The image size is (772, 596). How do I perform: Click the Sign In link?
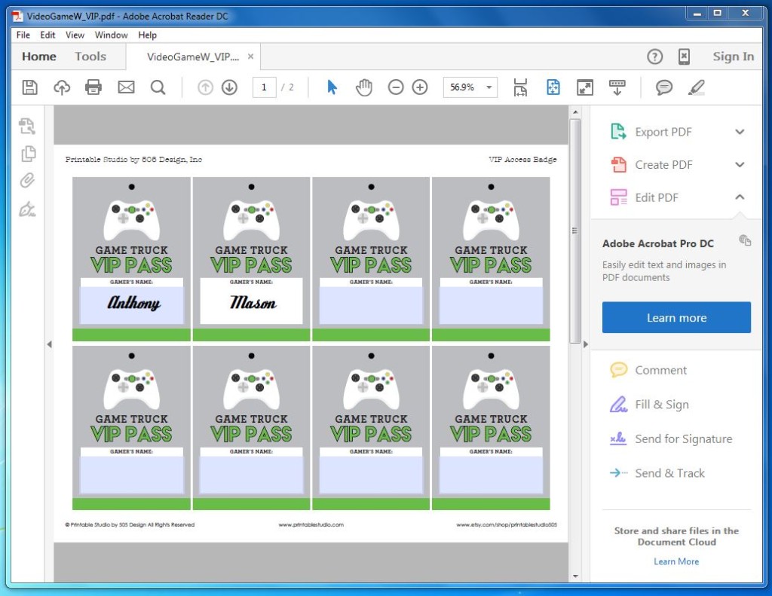[733, 57]
